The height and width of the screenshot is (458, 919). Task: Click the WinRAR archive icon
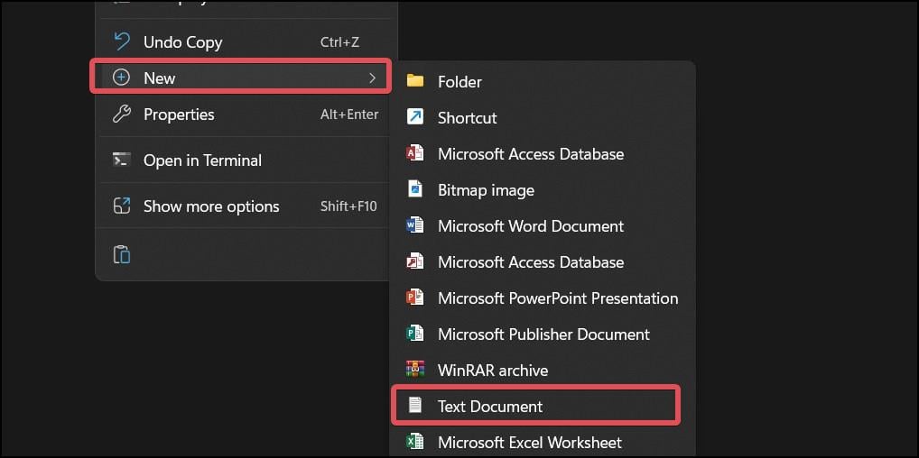click(415, 370)
